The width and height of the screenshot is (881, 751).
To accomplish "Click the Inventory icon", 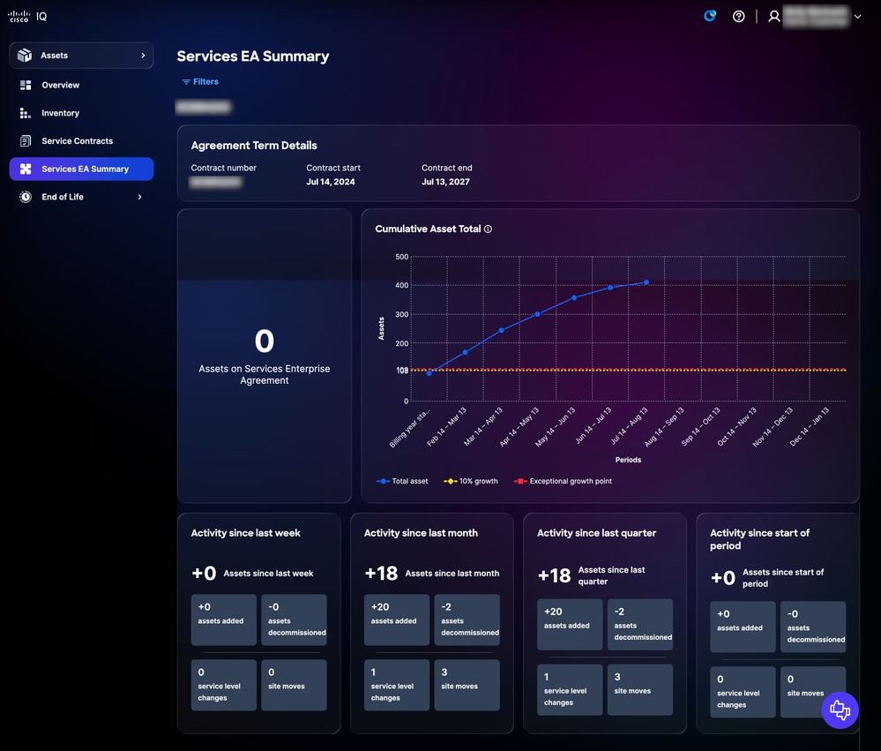I will coord(26,113).
